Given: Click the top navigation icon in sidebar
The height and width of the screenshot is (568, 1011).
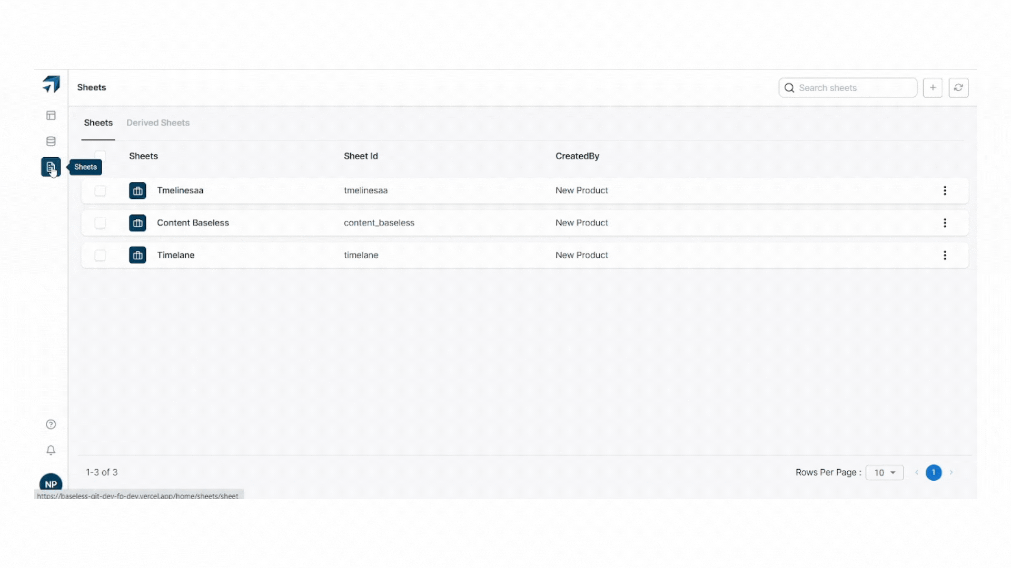Looking at the screenshot, I should (51, 115).
